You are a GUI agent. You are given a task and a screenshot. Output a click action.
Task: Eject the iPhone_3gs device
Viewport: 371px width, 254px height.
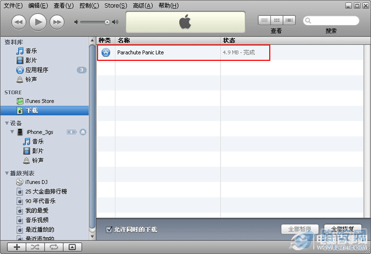point(83,132)
